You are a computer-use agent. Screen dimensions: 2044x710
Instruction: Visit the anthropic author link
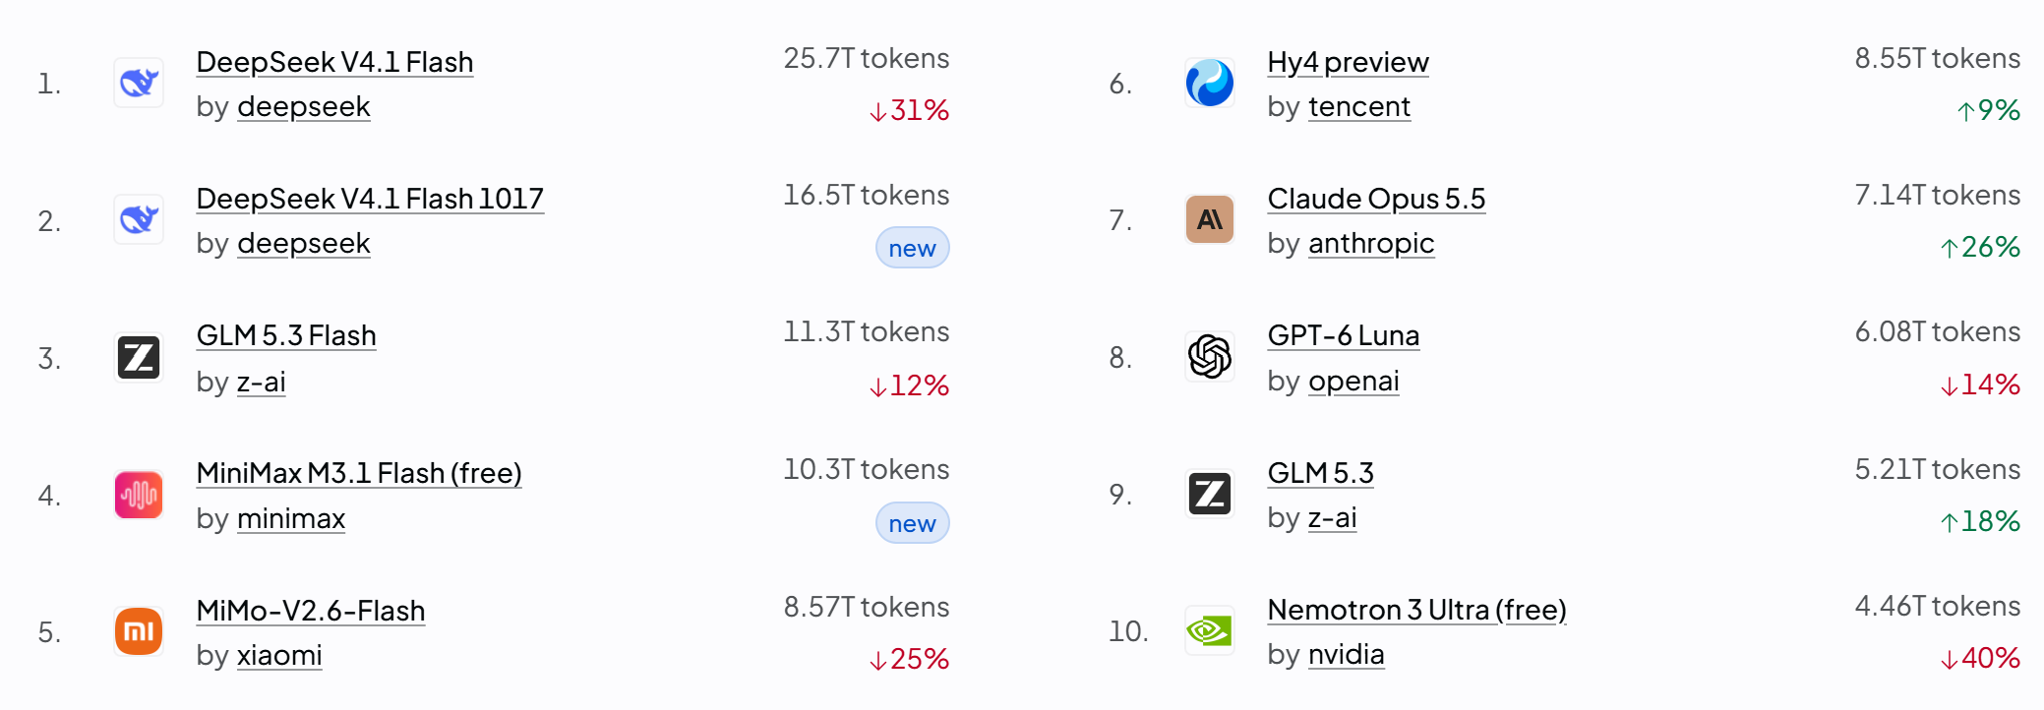tap(1371, 243)
